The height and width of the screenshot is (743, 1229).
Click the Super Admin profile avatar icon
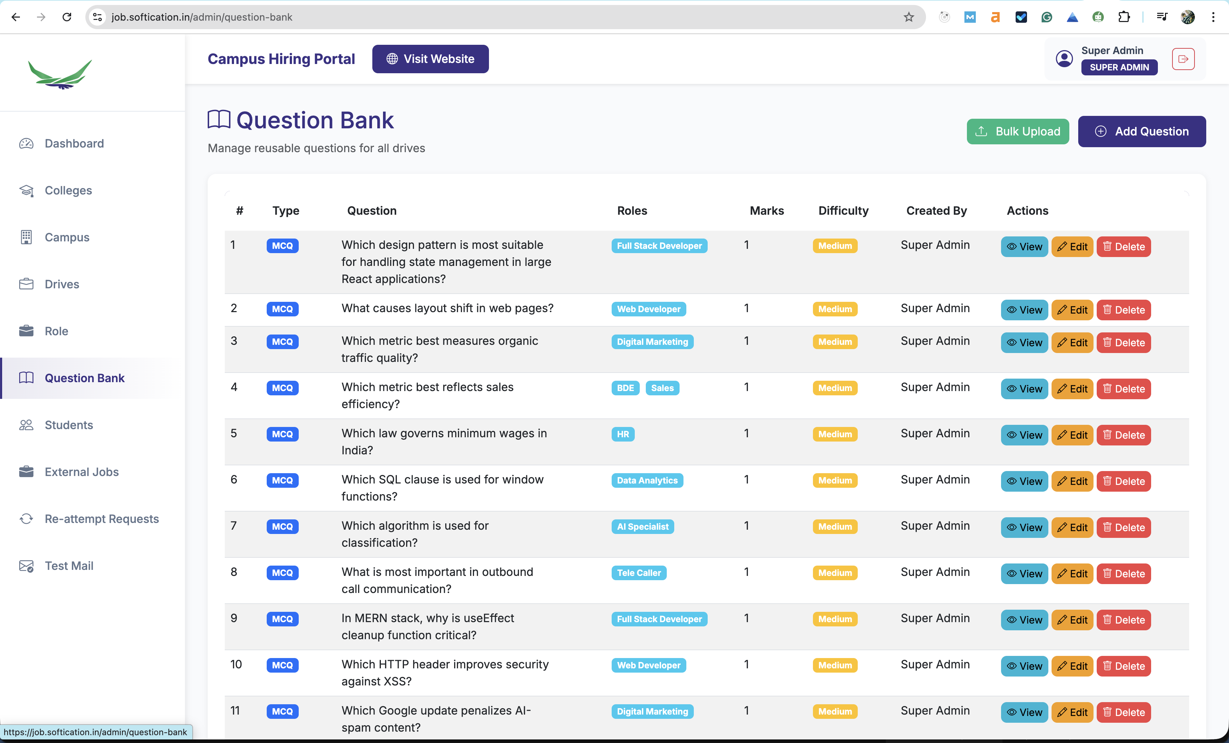point(1064,58)
